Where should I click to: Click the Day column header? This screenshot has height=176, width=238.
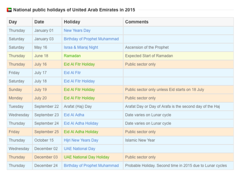[x=20, y=22]
